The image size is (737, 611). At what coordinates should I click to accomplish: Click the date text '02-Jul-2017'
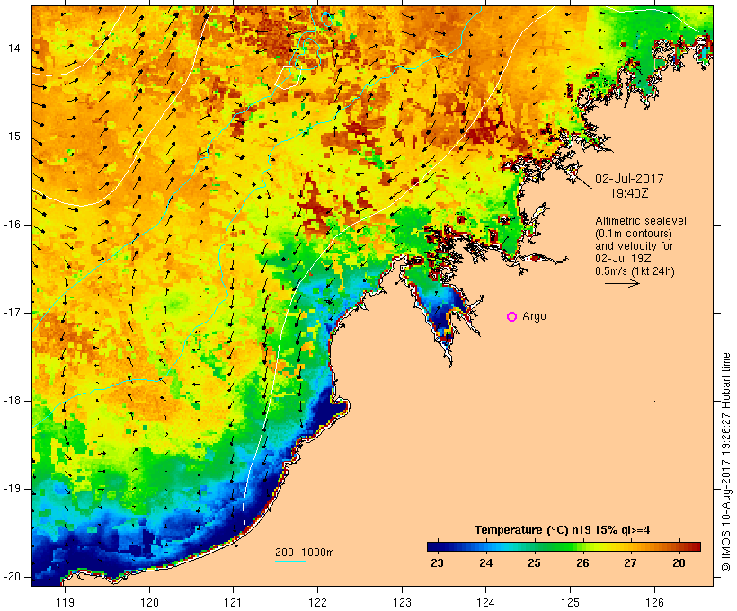(x=629, y=179)
